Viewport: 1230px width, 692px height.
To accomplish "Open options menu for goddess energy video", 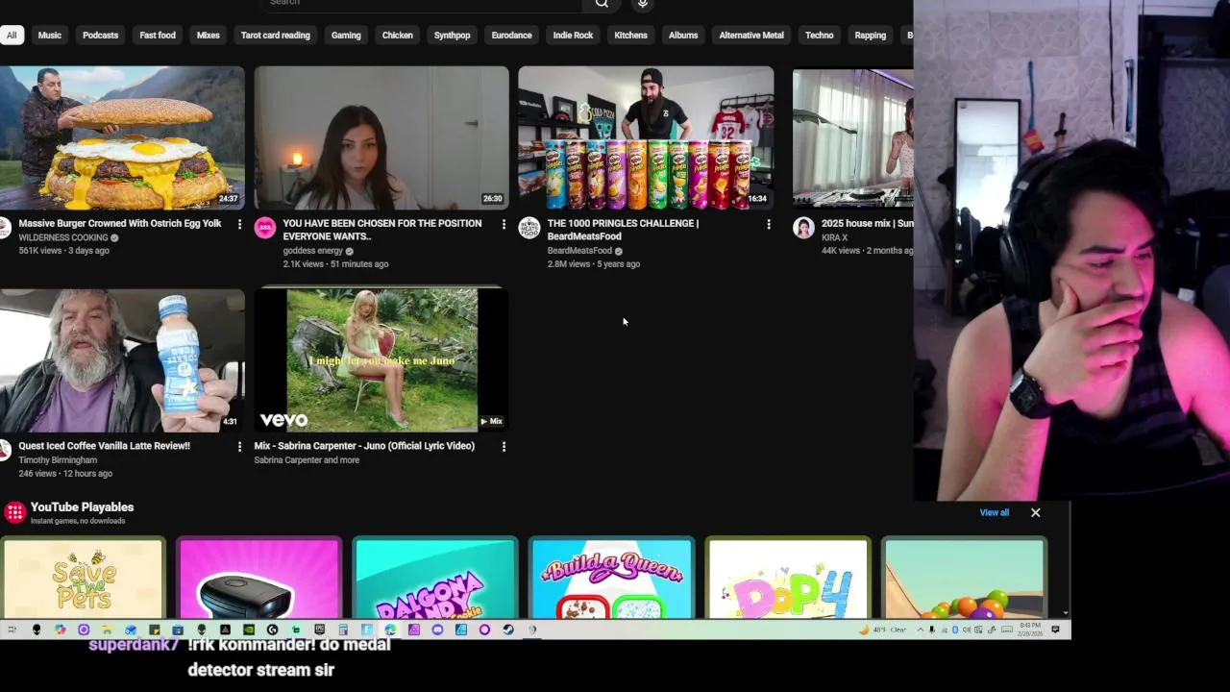I will click(x=504, y=224).
